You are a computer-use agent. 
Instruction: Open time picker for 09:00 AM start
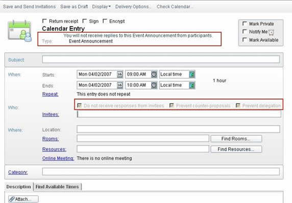[154, 75]
